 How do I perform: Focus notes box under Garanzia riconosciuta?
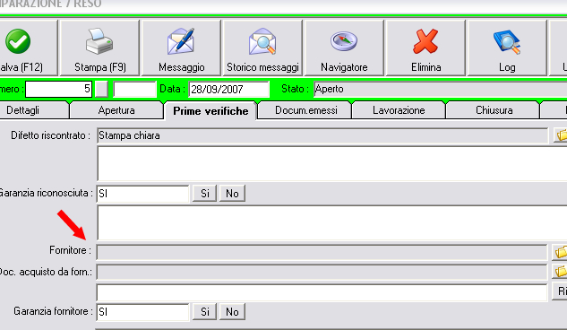tap(332, 222)
